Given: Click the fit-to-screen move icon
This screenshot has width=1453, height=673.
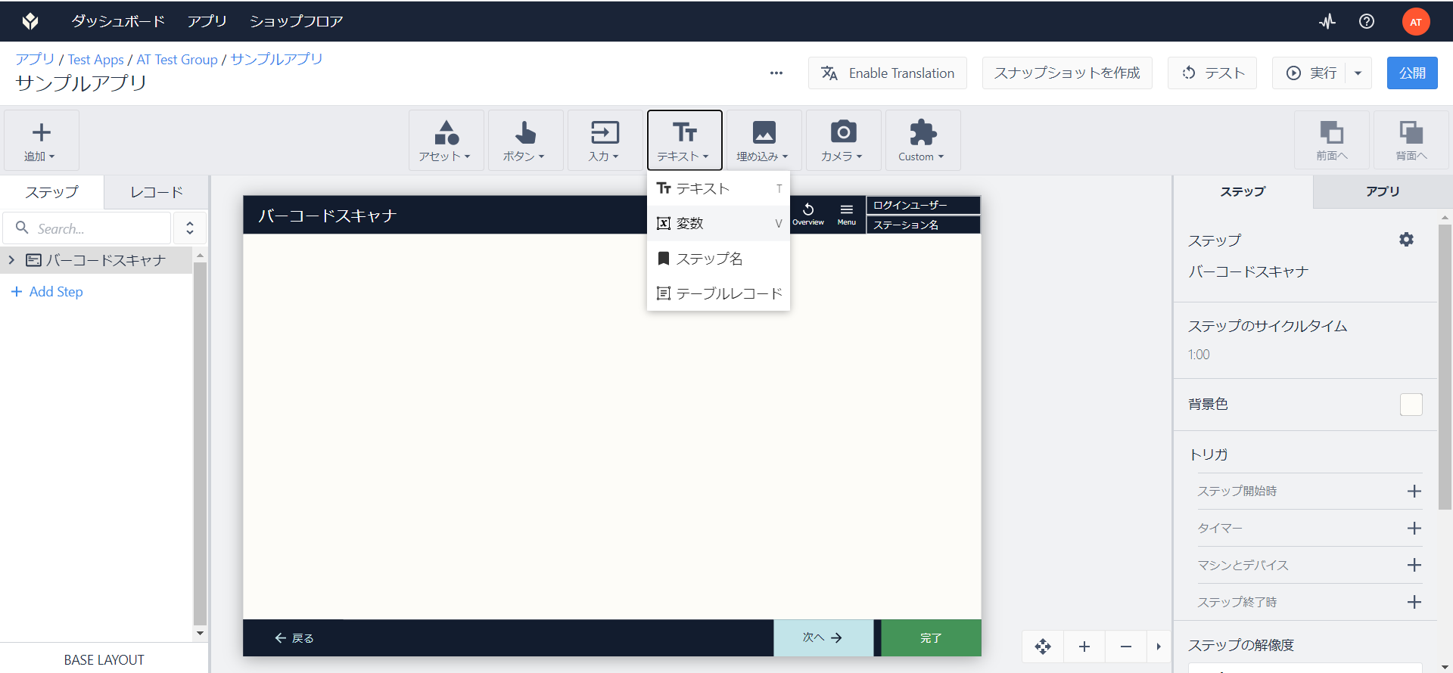Looking at the screenshot, I should tap(1043, 647).
